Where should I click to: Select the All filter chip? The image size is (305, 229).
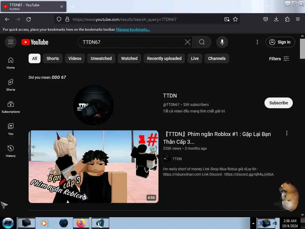point(35,58)
